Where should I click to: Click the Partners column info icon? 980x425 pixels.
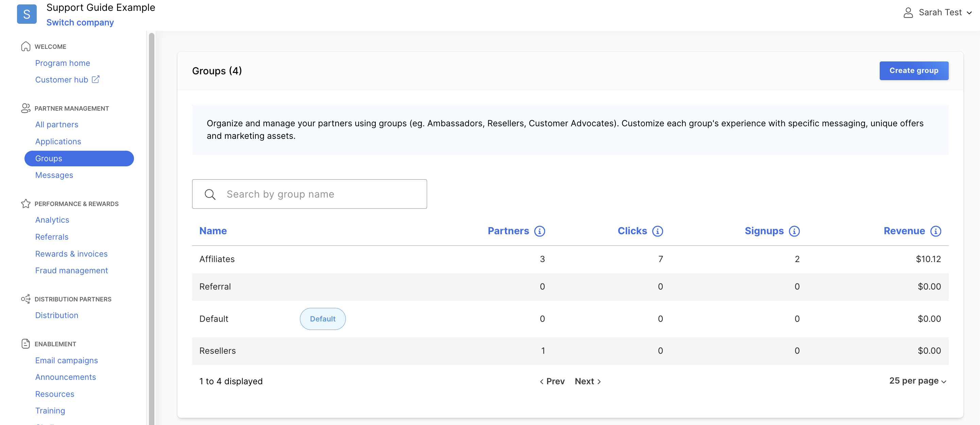point(541,231)
